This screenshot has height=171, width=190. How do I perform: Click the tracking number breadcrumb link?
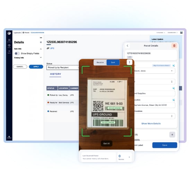37,33
